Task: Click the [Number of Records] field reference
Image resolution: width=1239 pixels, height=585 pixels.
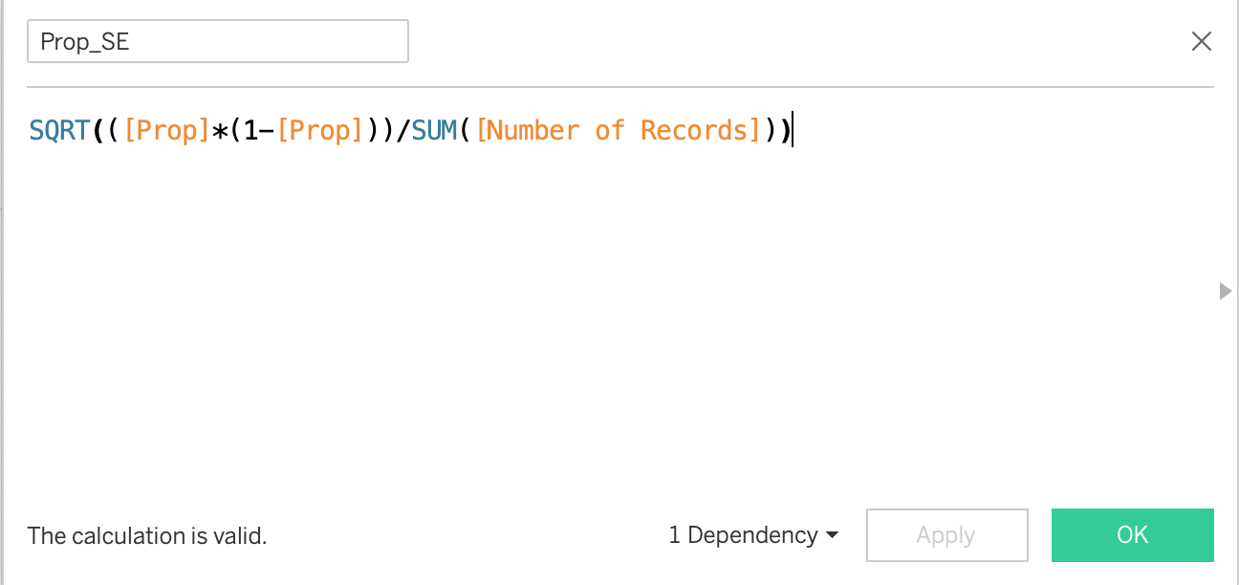Action: [618, 131]
